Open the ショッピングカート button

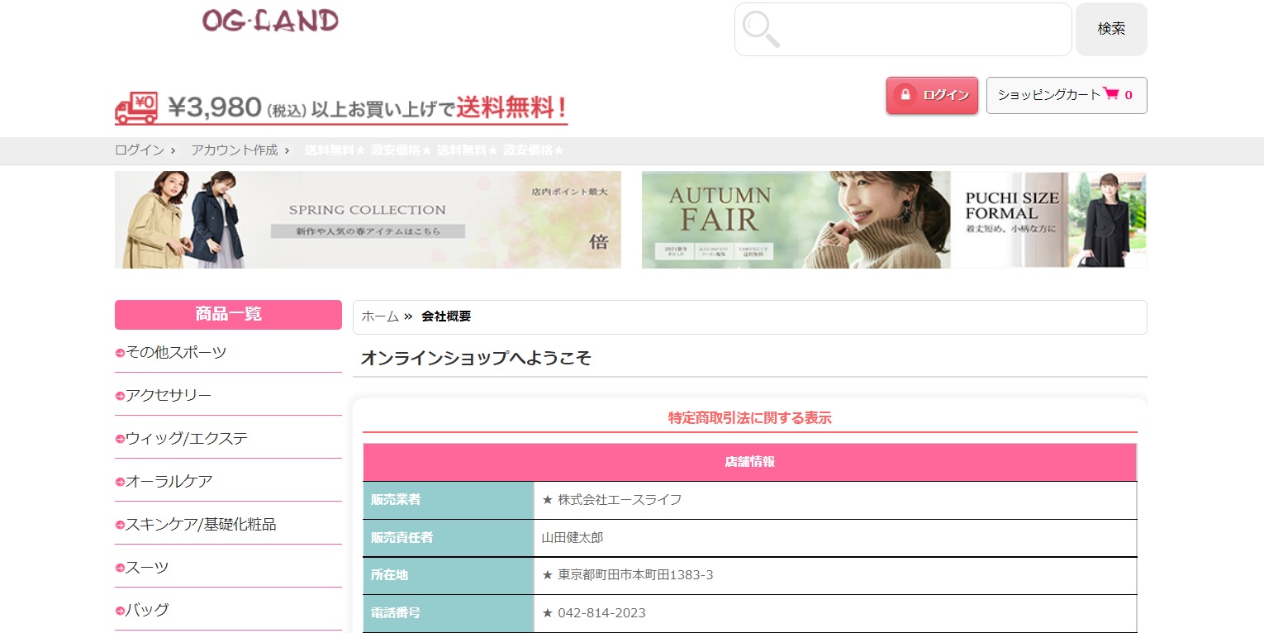1066,95
